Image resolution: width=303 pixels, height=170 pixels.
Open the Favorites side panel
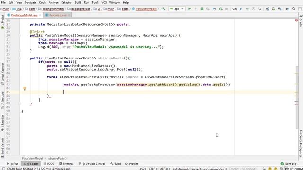click(x=2, y=123)
